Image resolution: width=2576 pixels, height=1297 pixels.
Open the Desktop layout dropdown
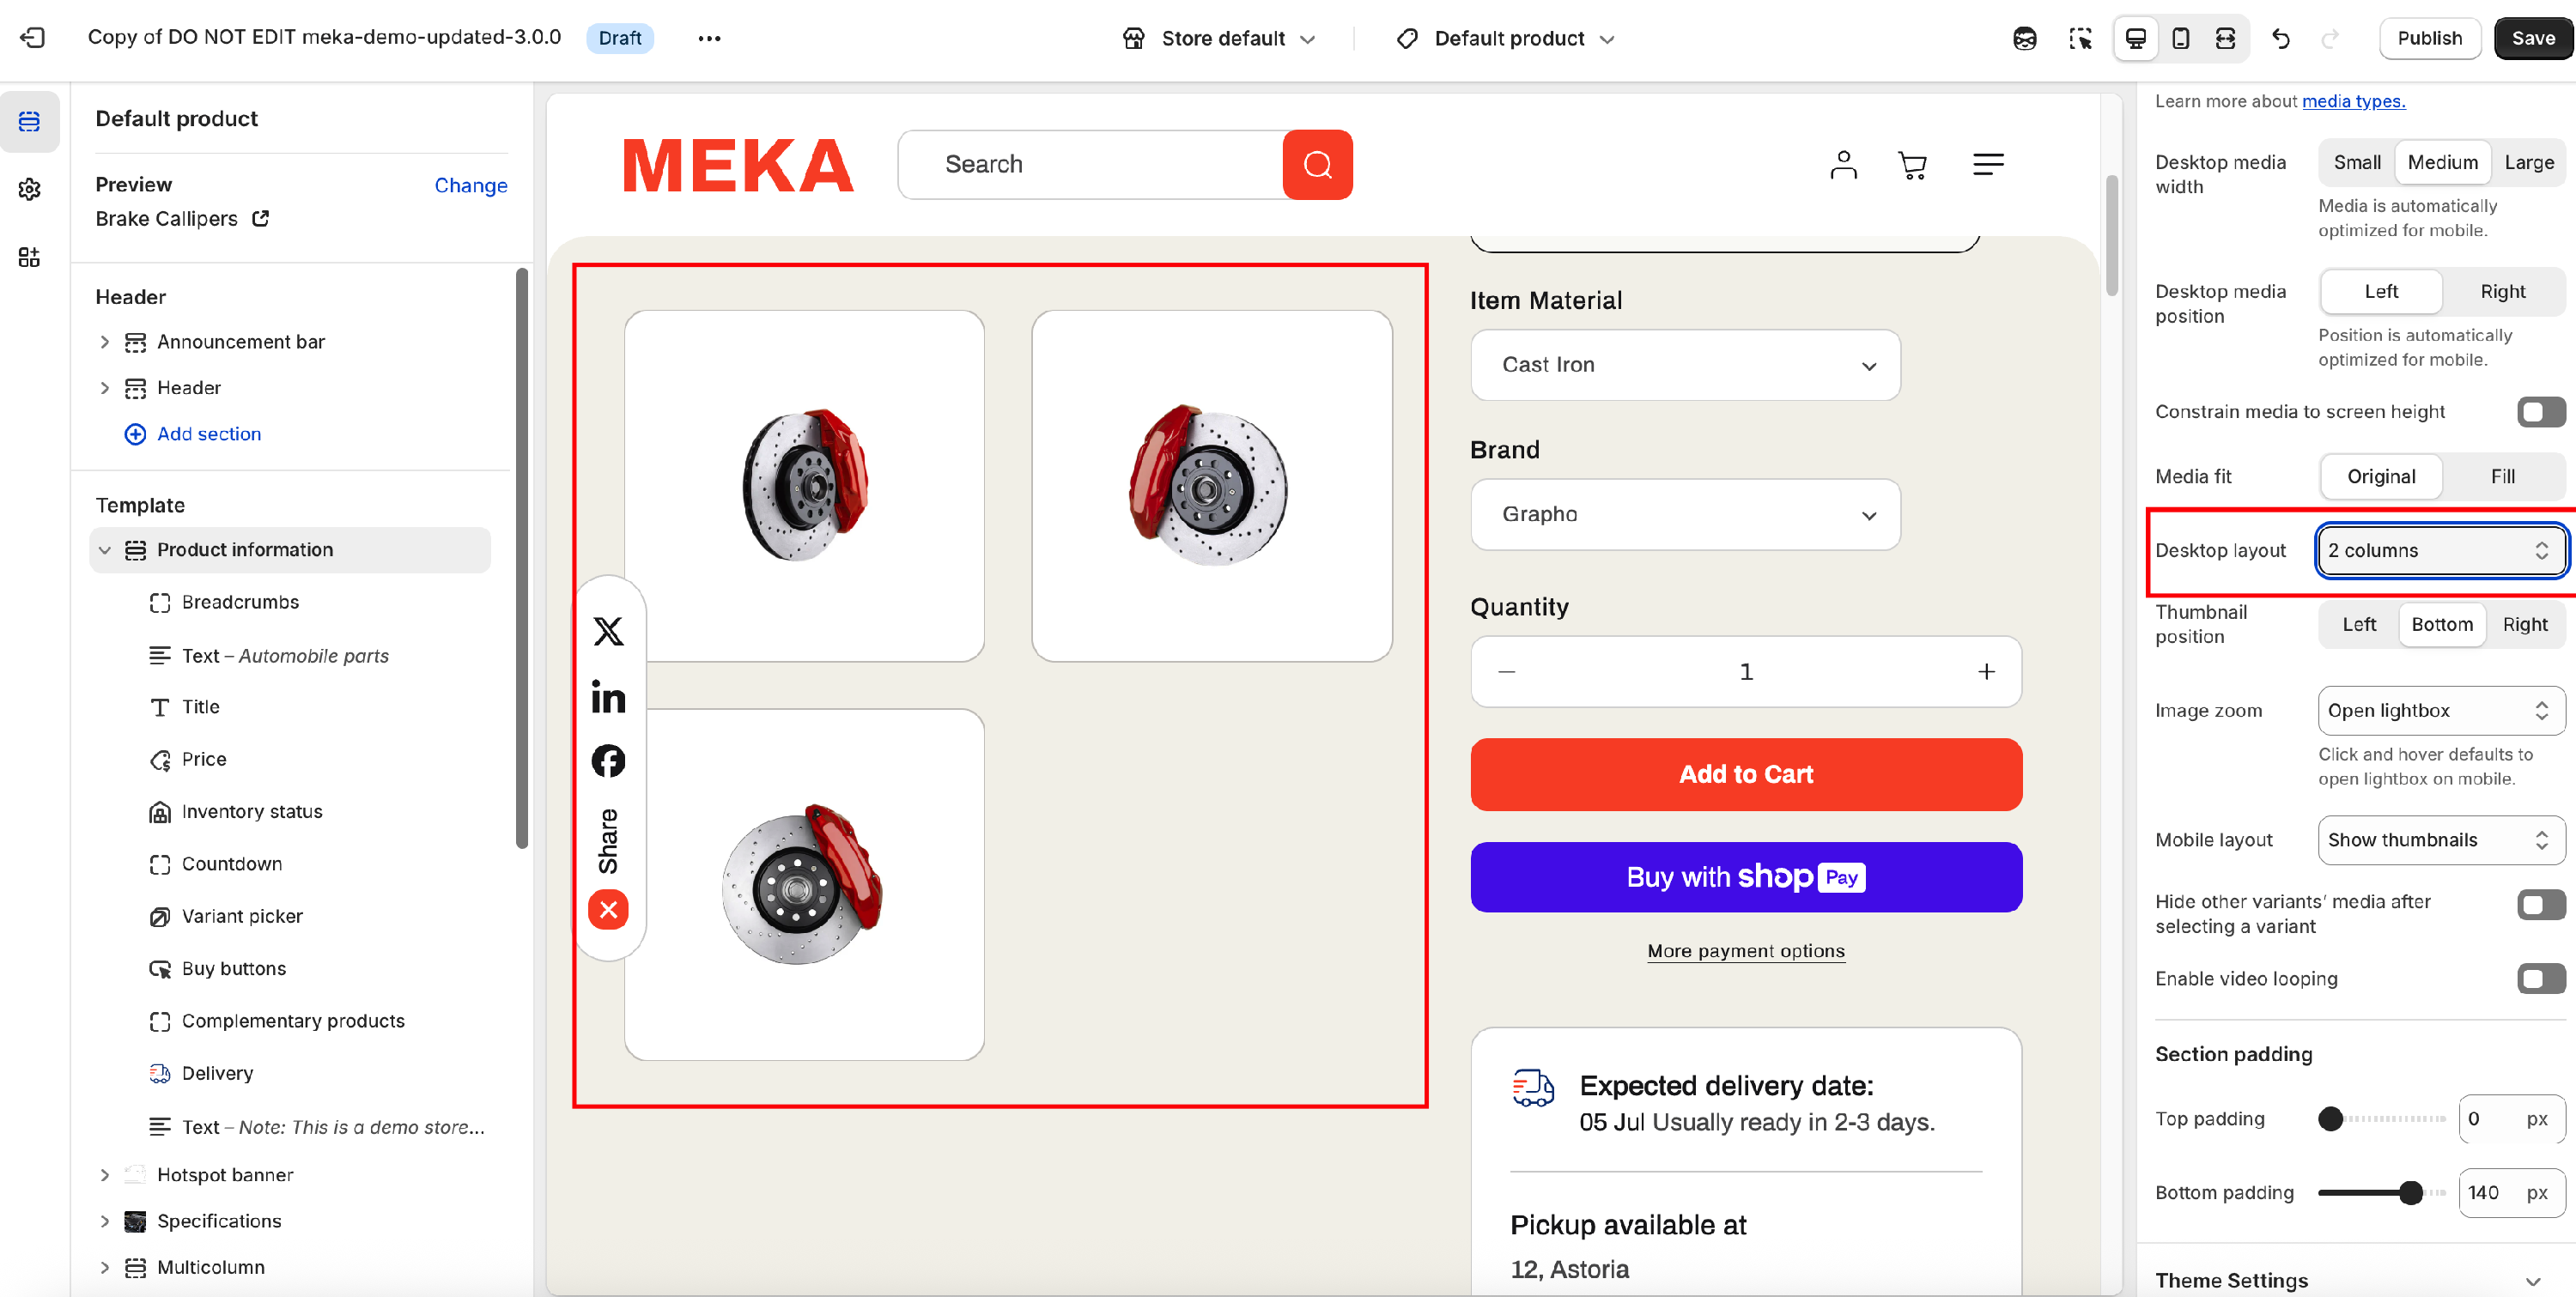pyautogui.click(x=2441, y=550)
